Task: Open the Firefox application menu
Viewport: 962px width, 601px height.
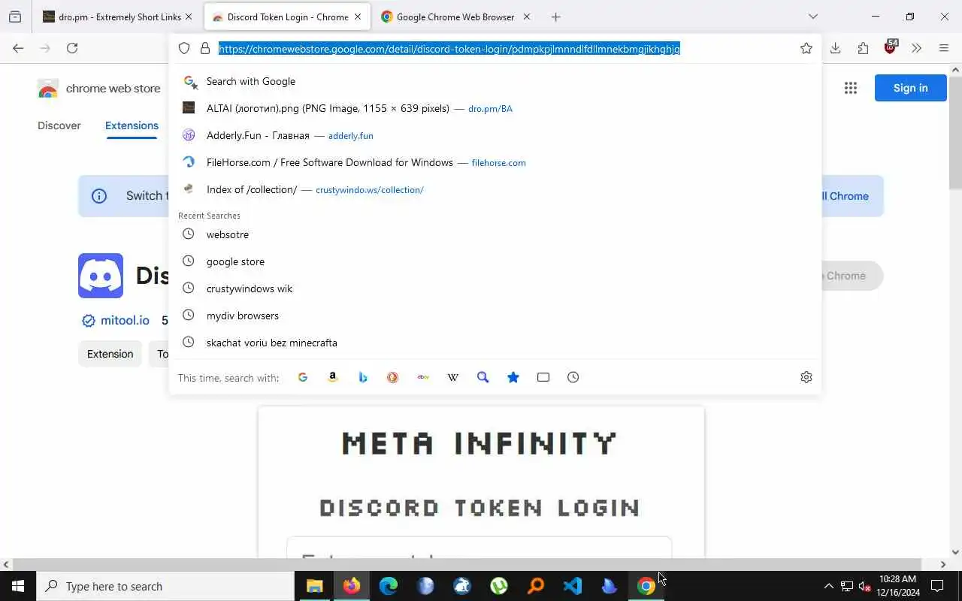Action: click(x=944, y=48)
